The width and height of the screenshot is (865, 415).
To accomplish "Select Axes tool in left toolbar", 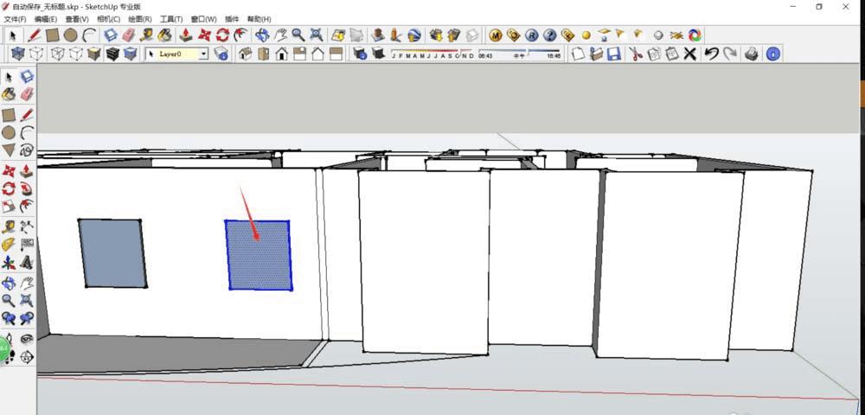I will [9, 262].
